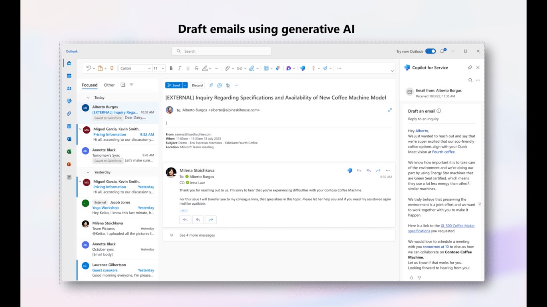This screenshot has height=307, width=547.
Task: Click the Copilot icon in the ribbon
Action: 303,68
